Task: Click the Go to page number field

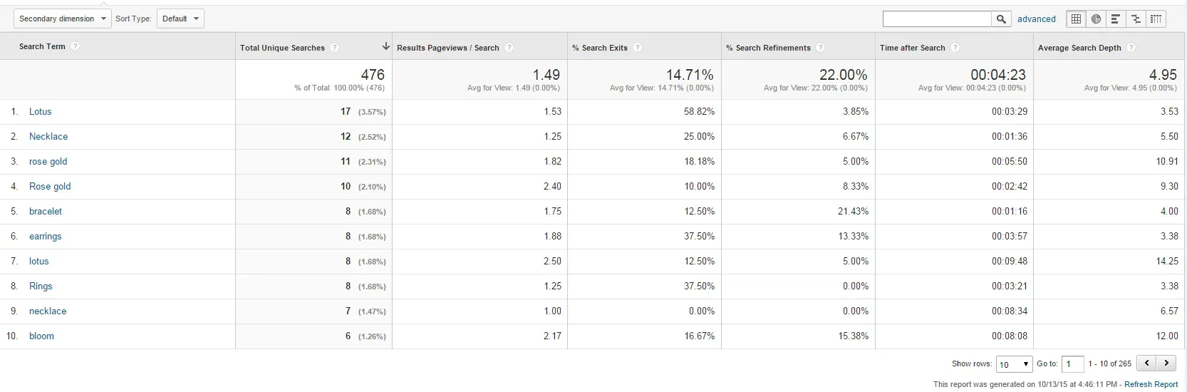Action: (x=1072, y=364)
